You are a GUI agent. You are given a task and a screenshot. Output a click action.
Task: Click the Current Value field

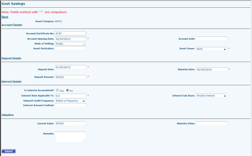click(x=70, y=123)
